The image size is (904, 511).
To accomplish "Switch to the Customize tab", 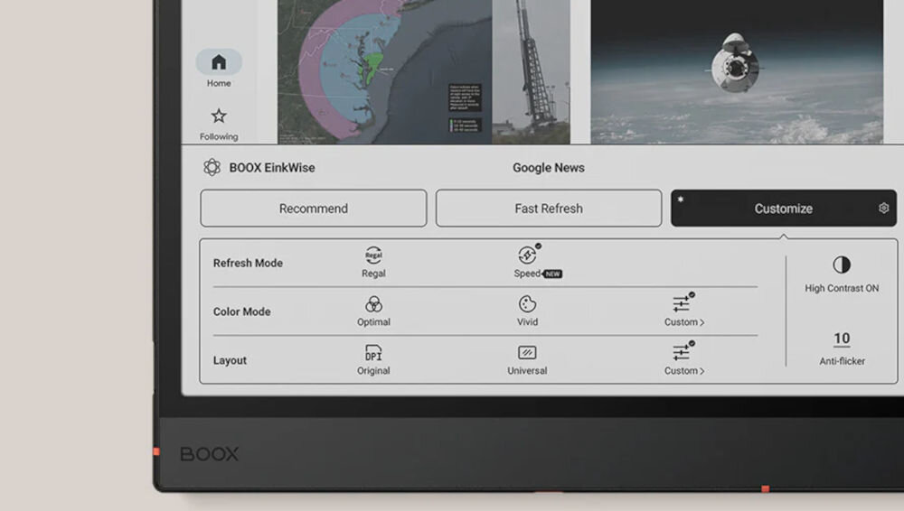I will pos(784,208).
